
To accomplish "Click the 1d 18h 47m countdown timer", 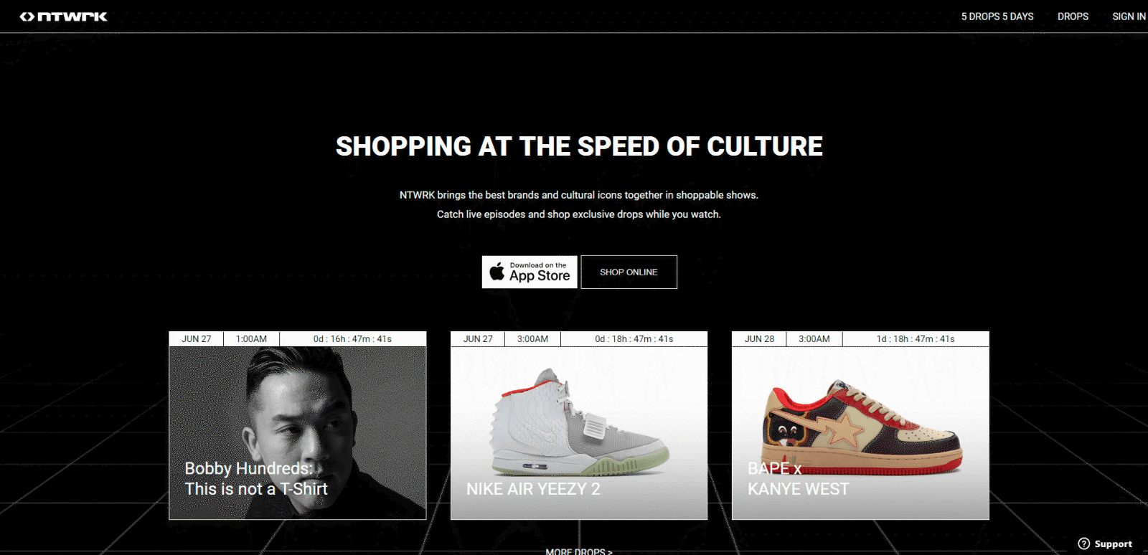I will coord(916,339).
